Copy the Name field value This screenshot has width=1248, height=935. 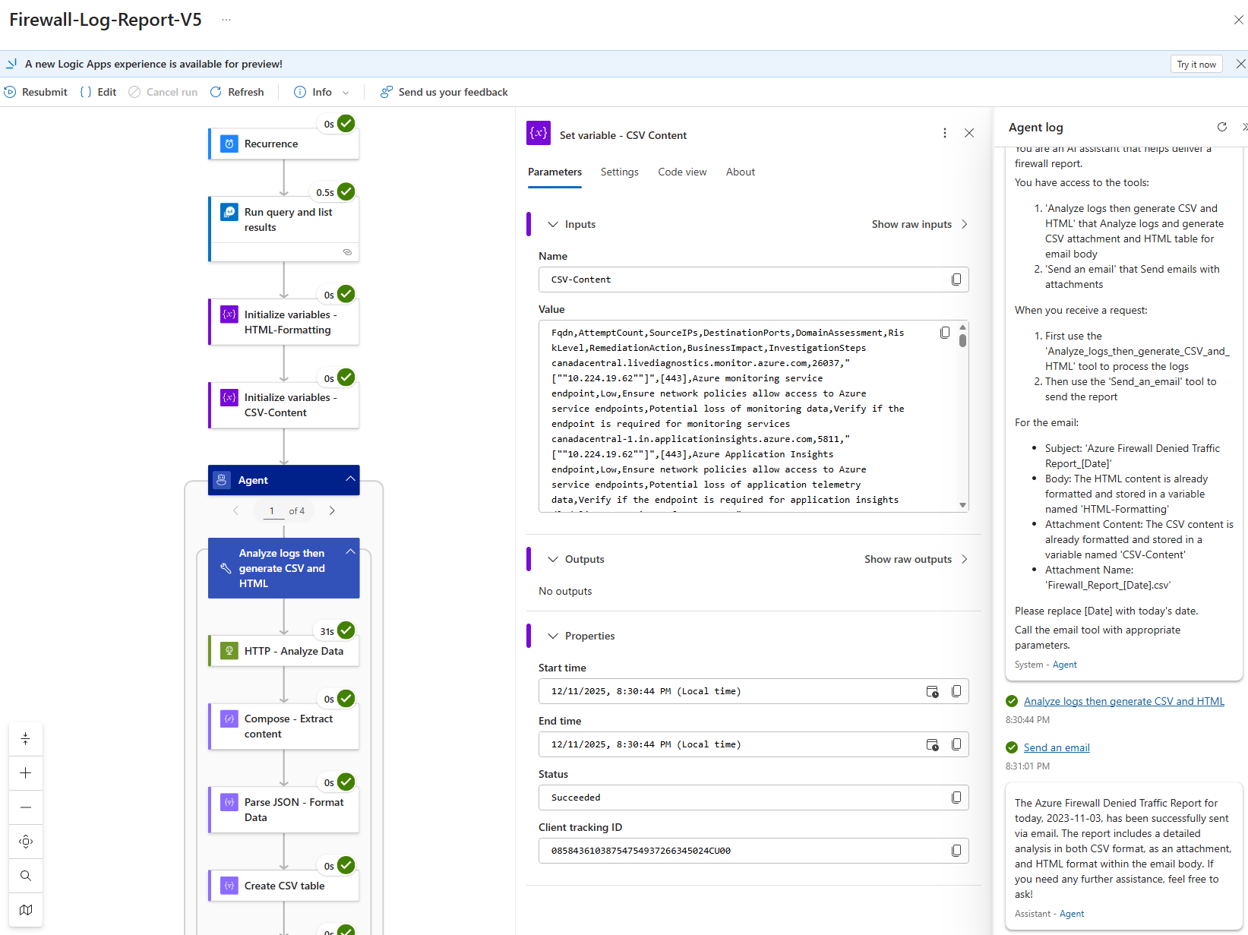tap(956, 280)
